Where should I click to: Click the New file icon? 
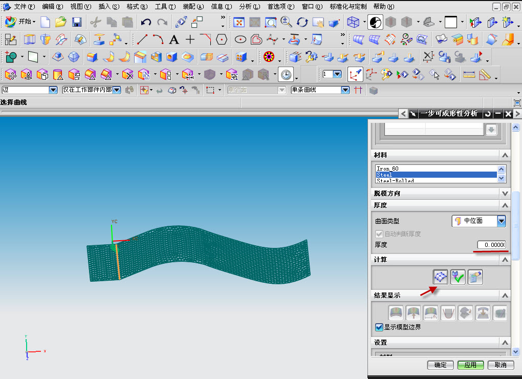click(x=45, y=23)
